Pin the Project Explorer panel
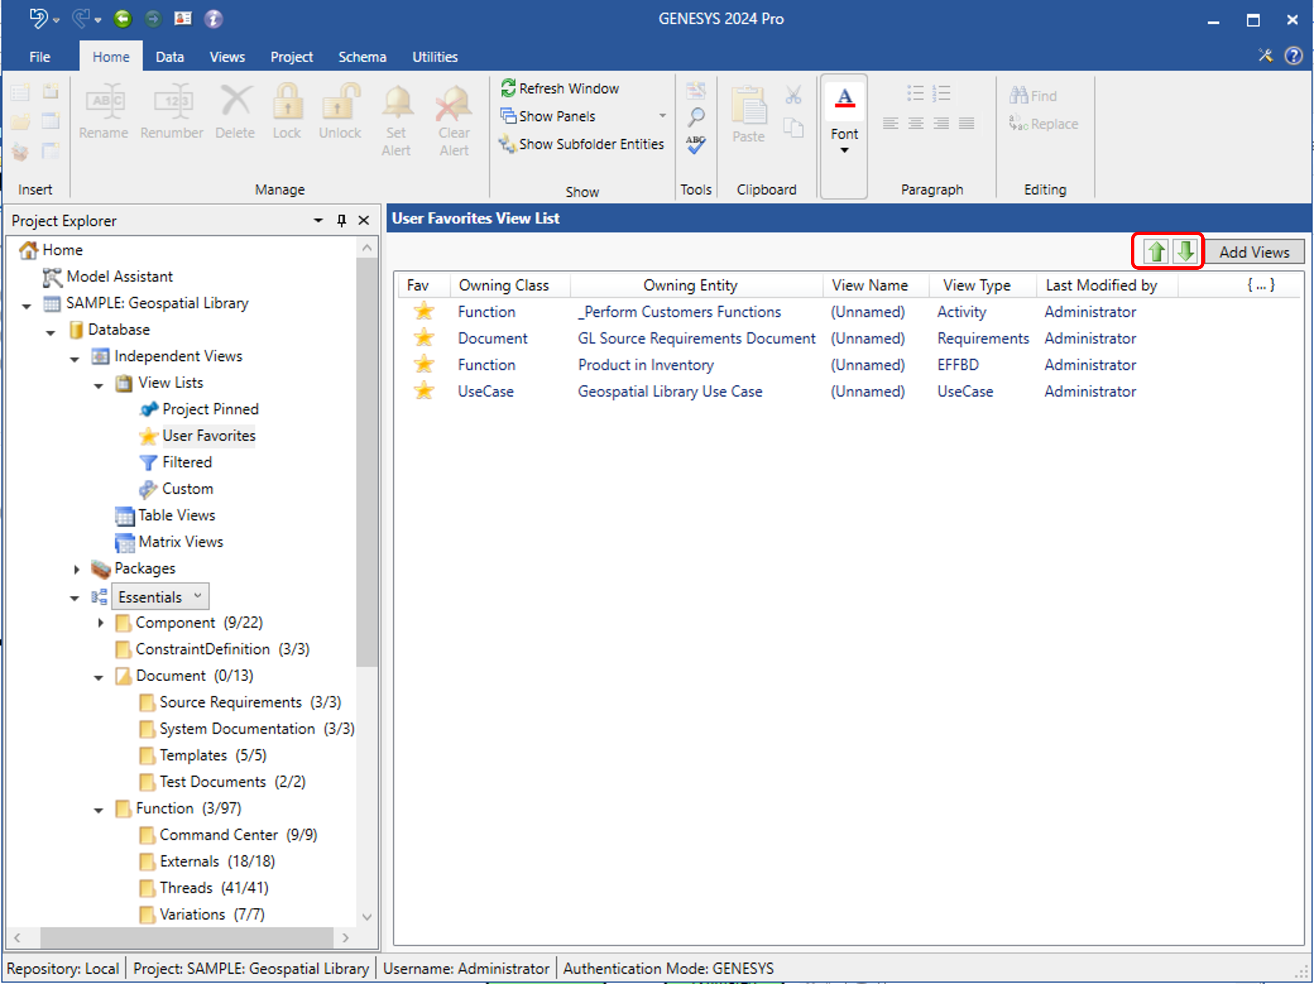Image resolution: width=1314 pixels, height=984 pixels. (x=341, y=221)
